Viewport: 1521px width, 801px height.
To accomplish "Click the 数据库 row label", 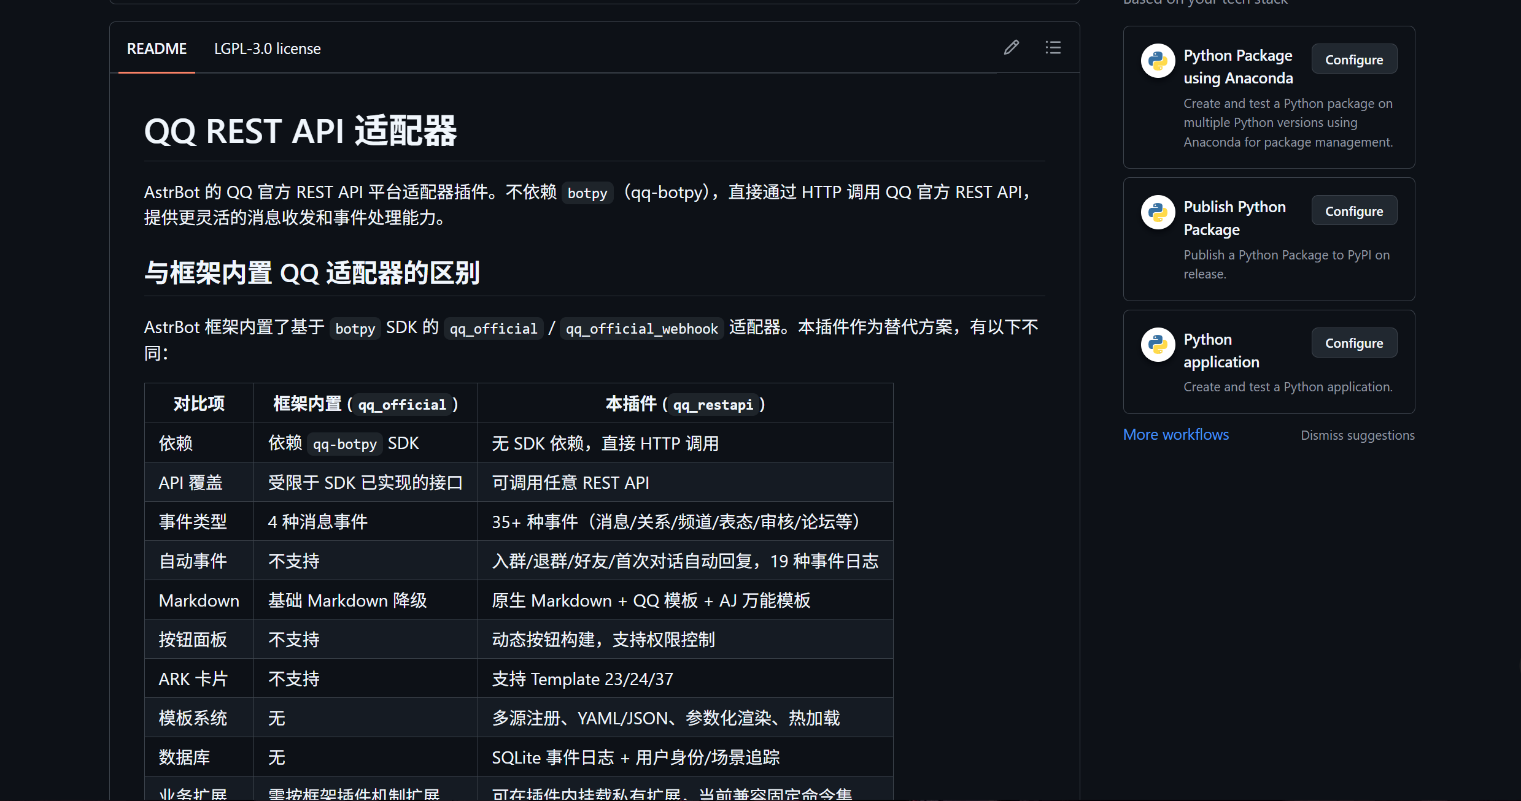I will [x=199, y=757].
